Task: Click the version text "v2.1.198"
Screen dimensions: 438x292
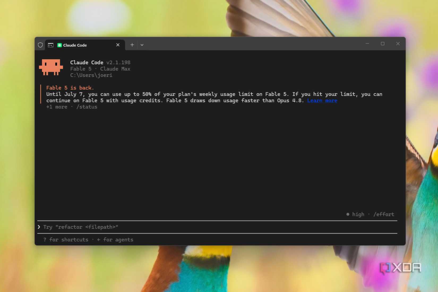Action: 118,63
